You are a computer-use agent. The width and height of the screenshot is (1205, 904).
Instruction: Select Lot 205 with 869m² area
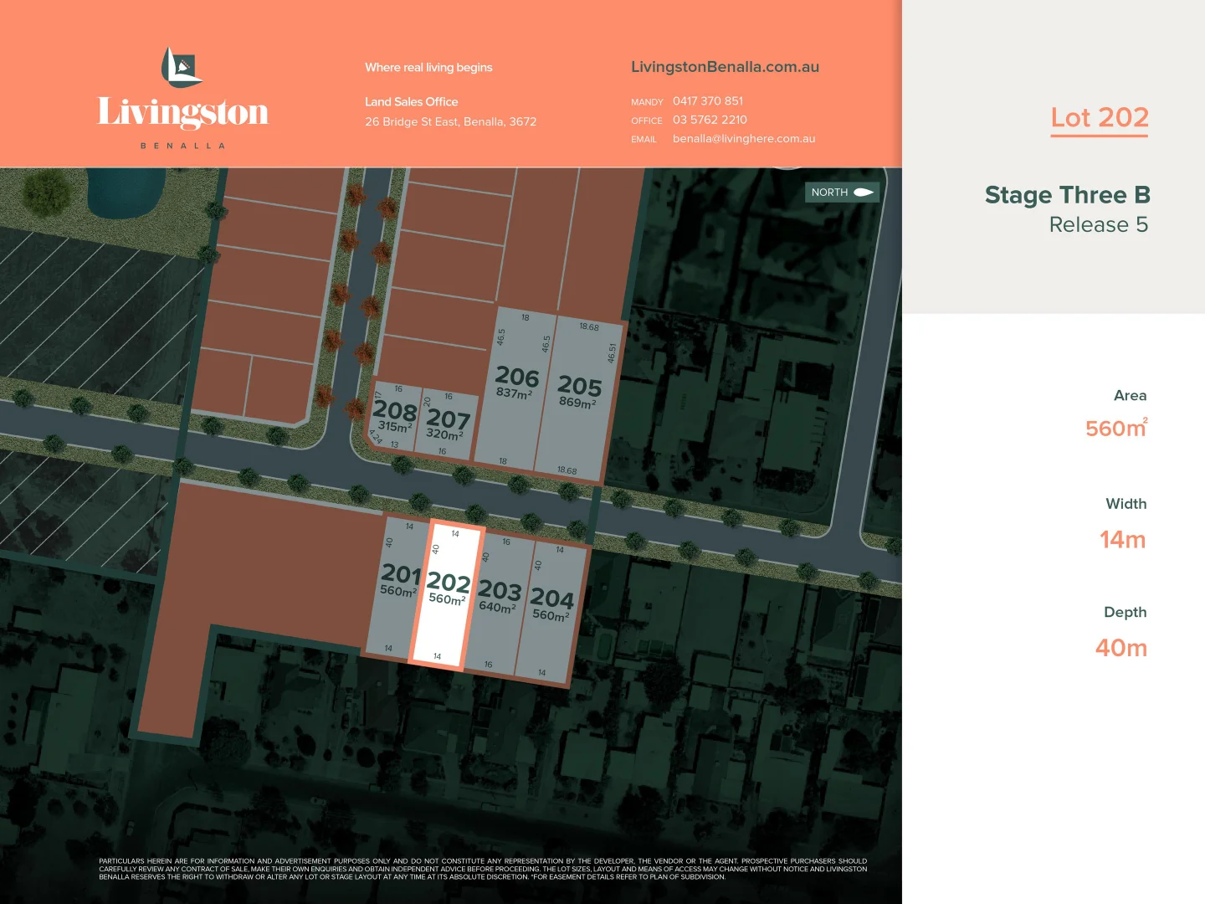pos(578,393)
